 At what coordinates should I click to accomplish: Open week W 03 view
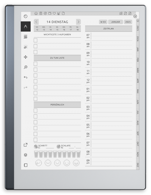(103, 22)
